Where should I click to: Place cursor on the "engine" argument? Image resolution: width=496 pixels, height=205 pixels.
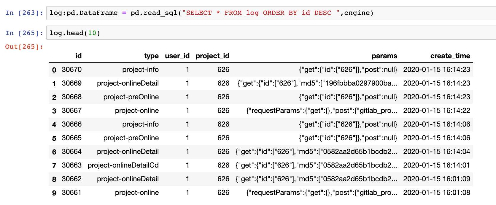(357, 13)
